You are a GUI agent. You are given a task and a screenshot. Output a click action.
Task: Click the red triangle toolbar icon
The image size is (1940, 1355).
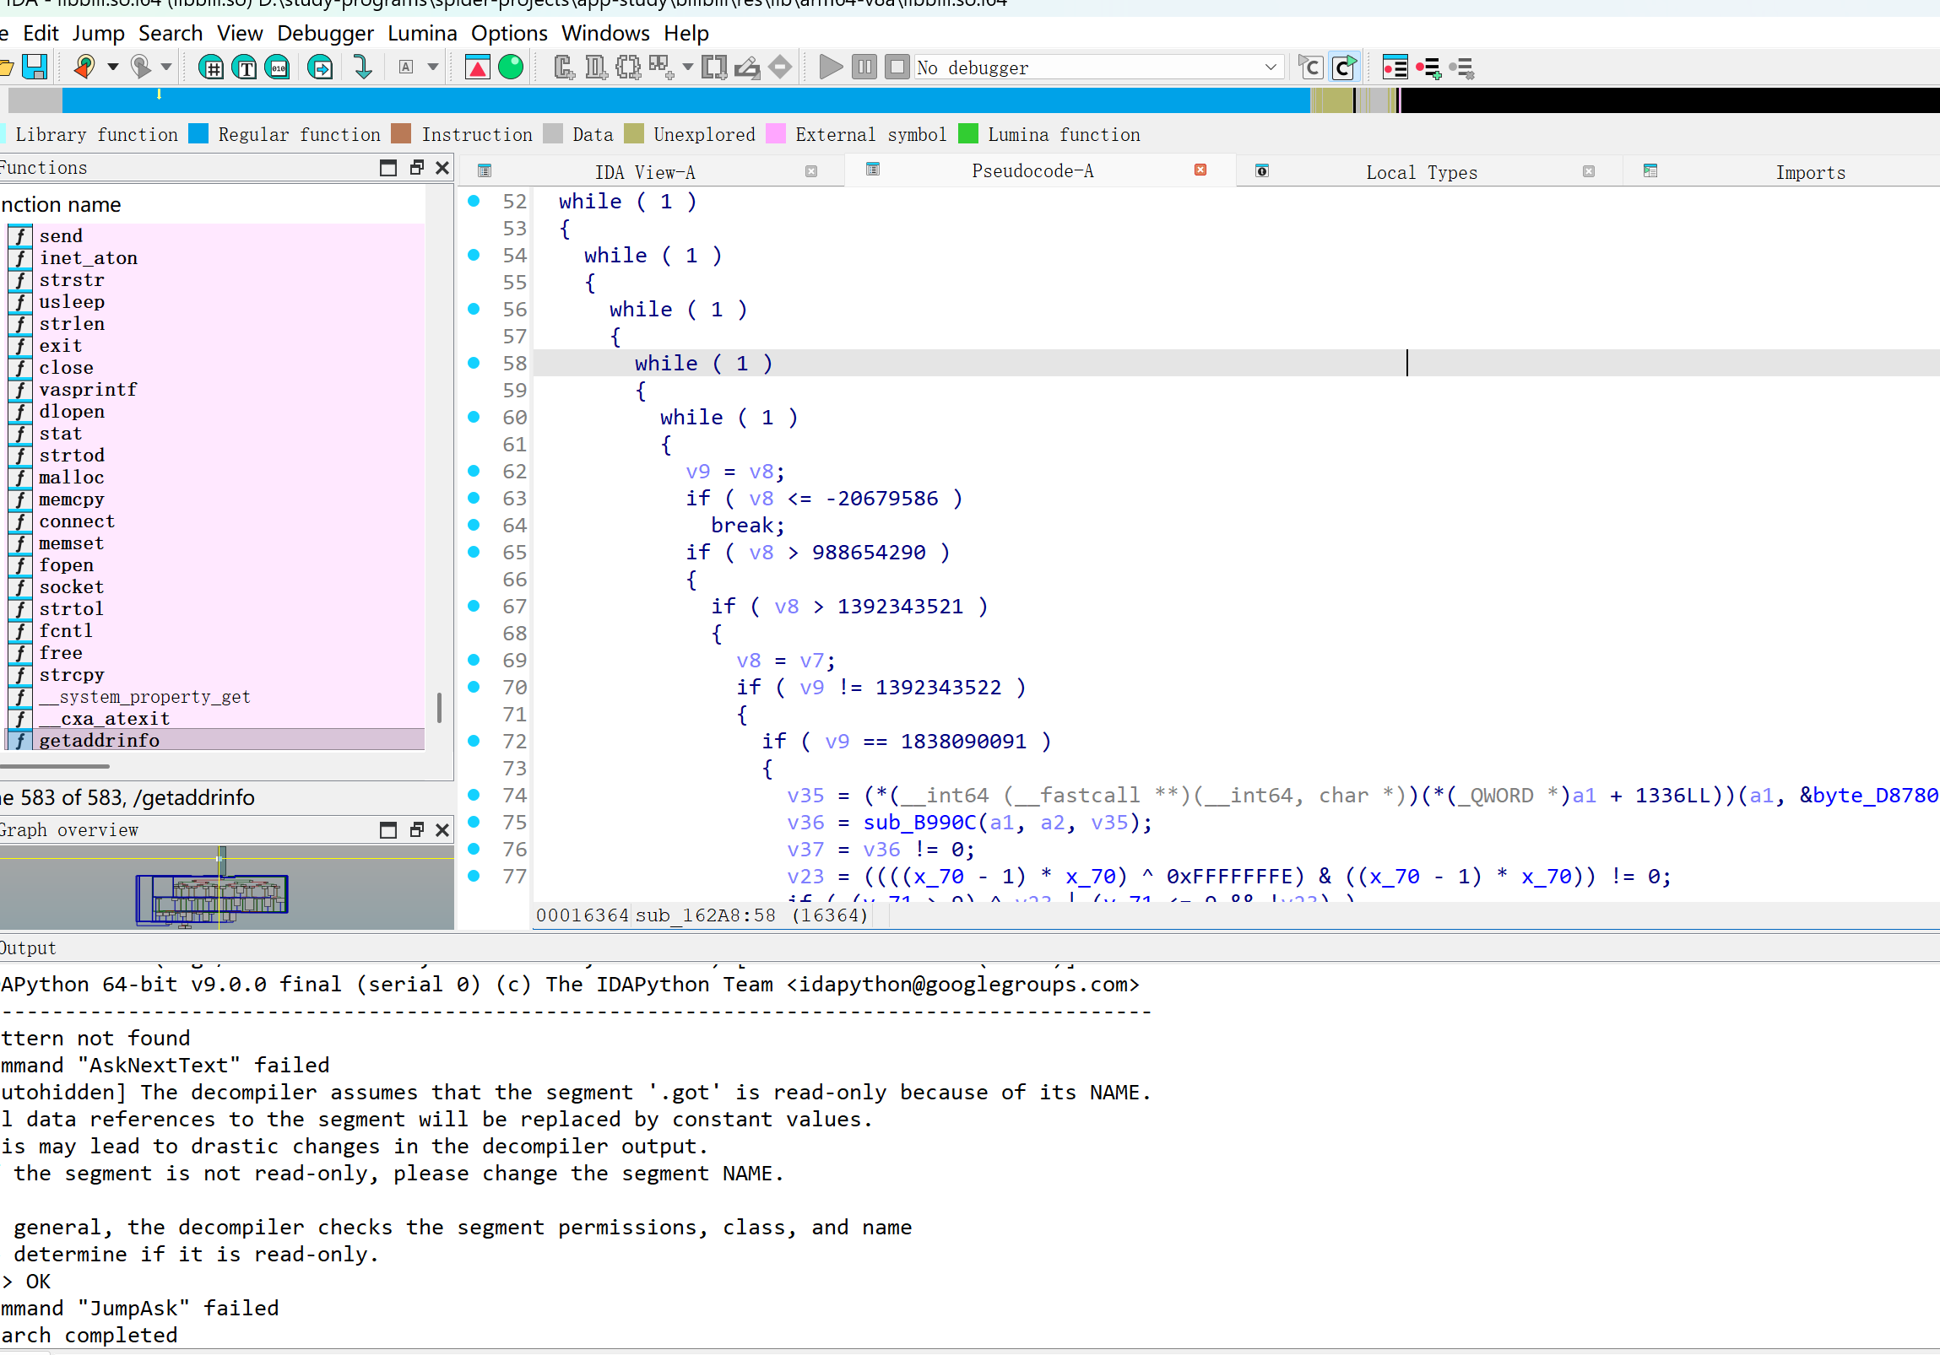[x=477, y=67]
